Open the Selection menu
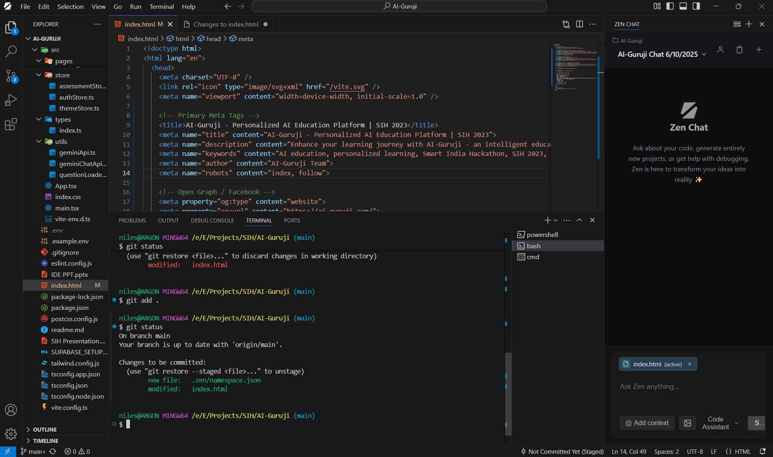The image size is (773, 457). (x=70, y=6)
